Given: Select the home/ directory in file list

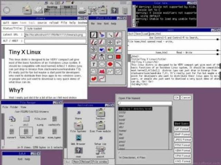Looking at the screenshot, I should coord(123,131).
